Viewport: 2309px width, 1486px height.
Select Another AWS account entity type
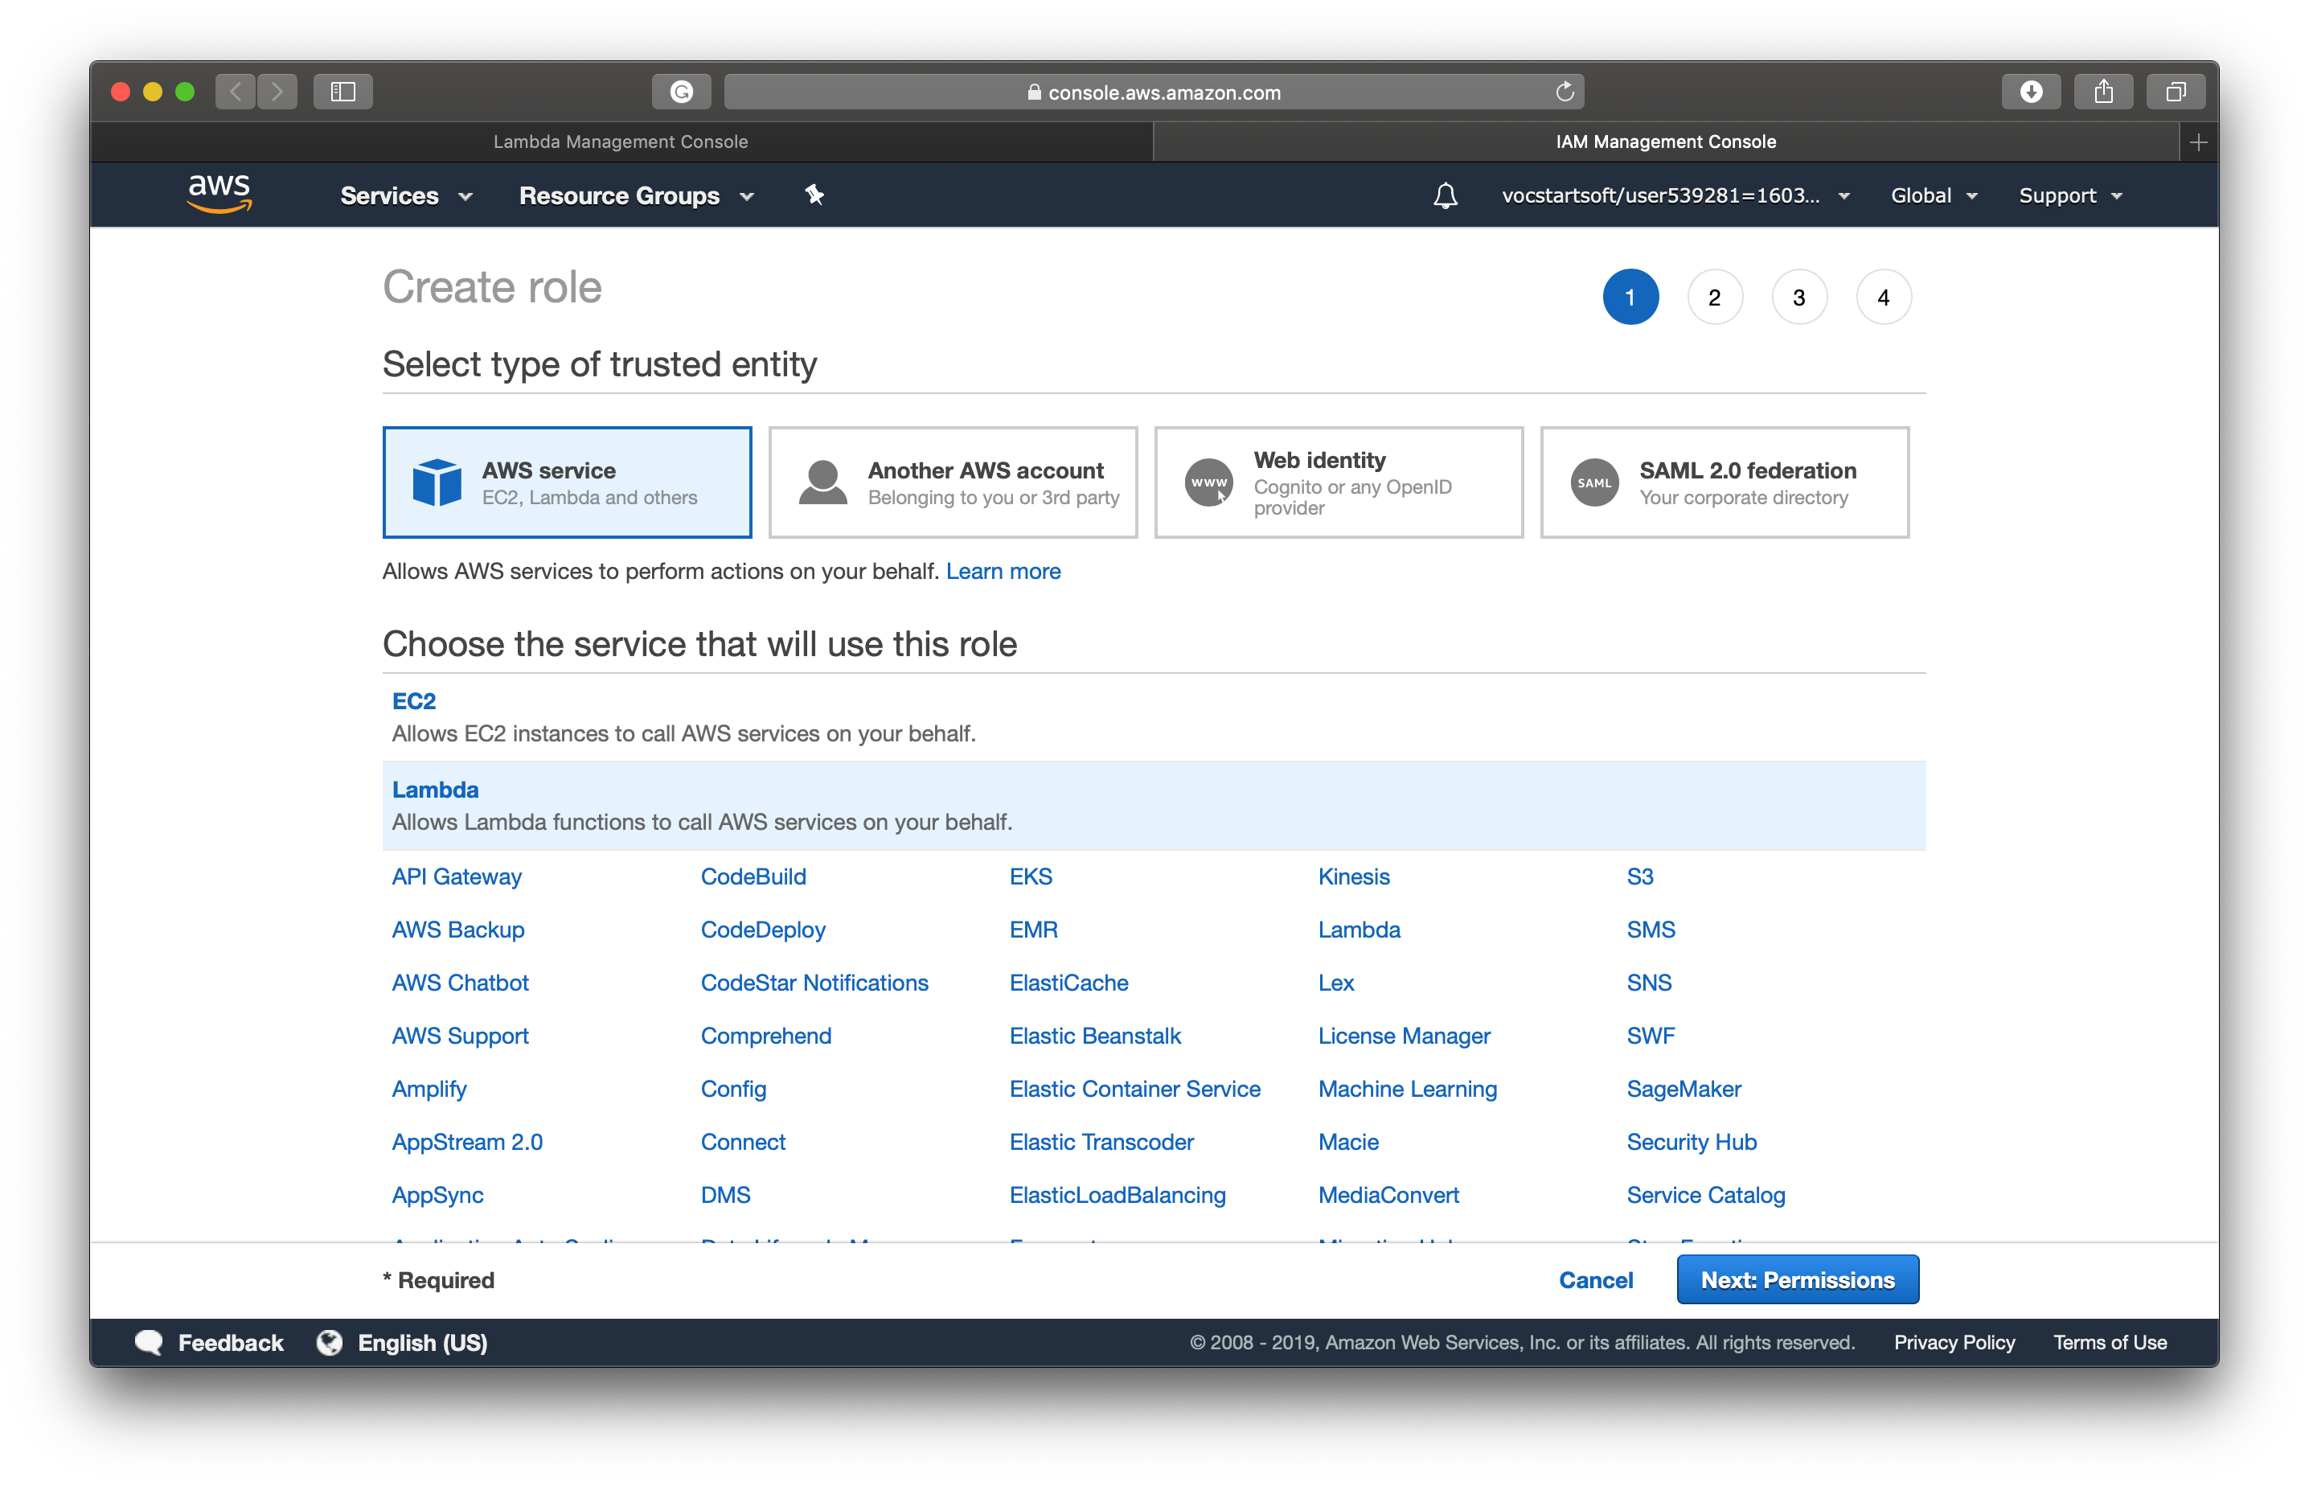click(953, 482)
